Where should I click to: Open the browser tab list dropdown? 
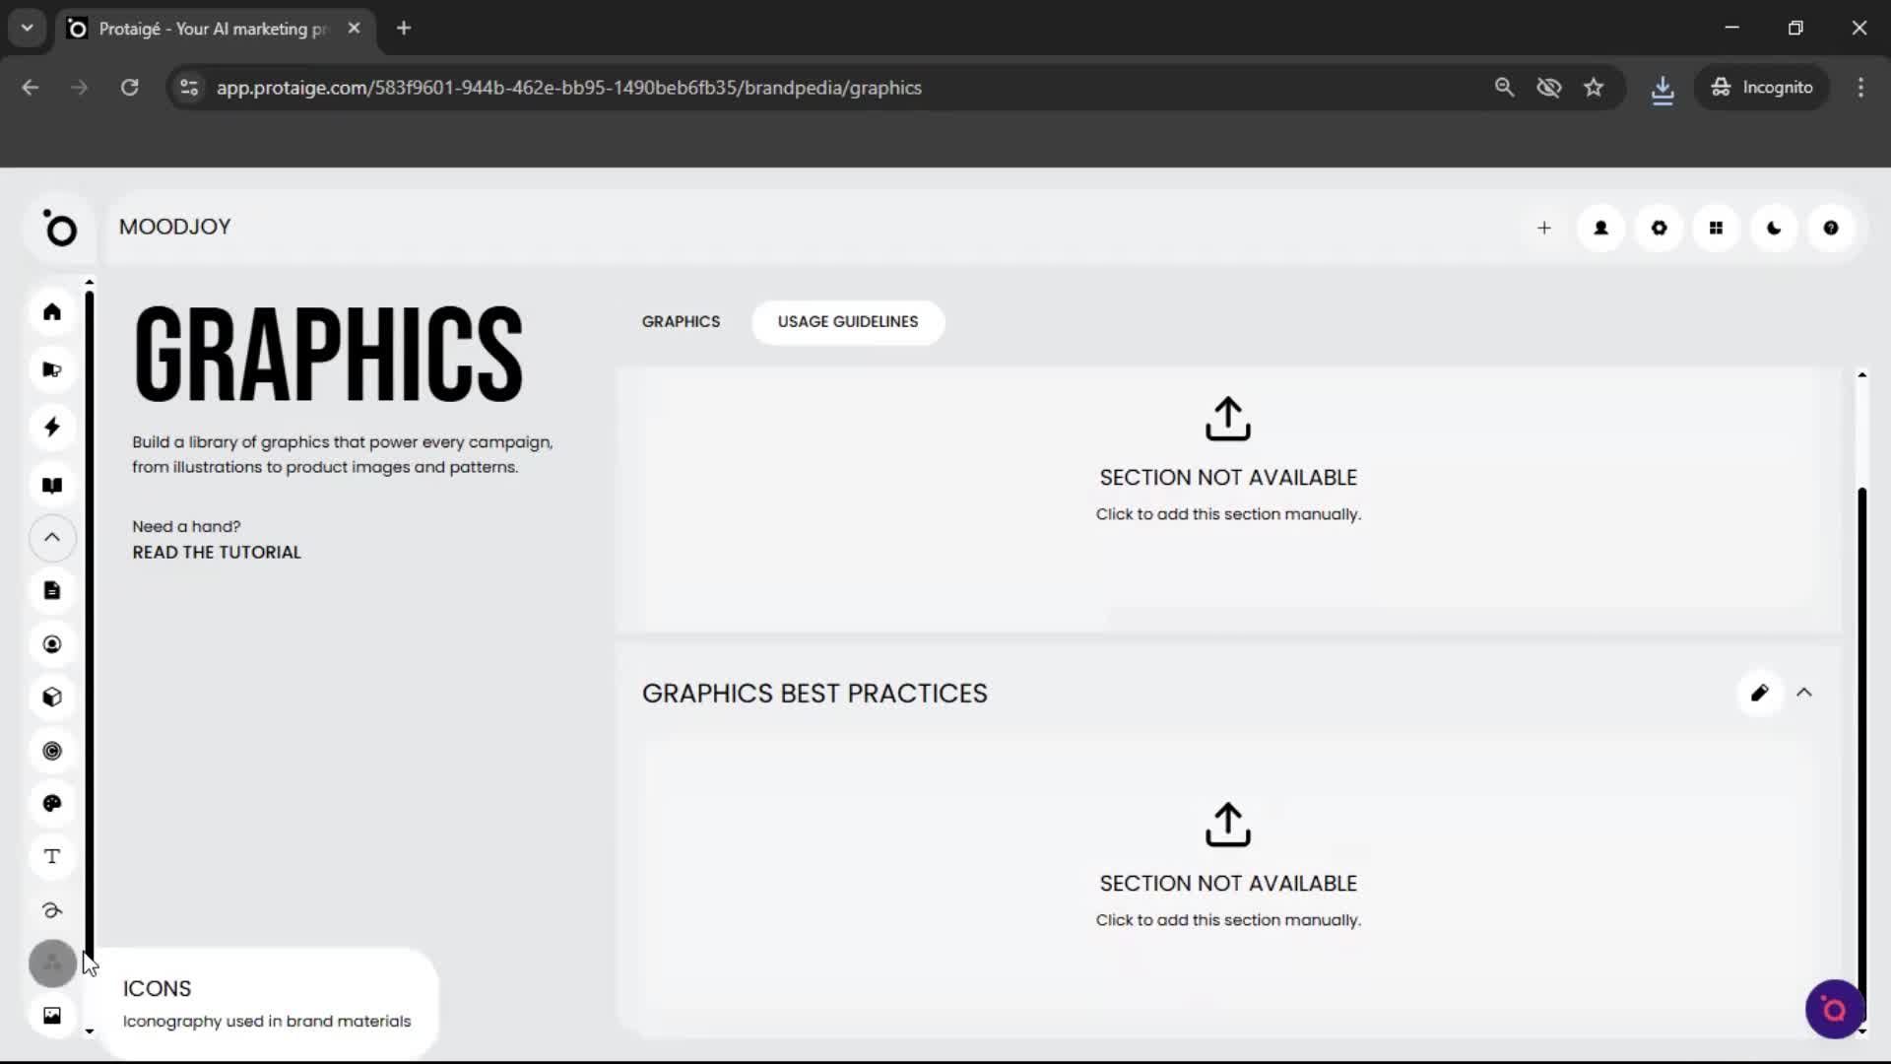pos(27,28)
